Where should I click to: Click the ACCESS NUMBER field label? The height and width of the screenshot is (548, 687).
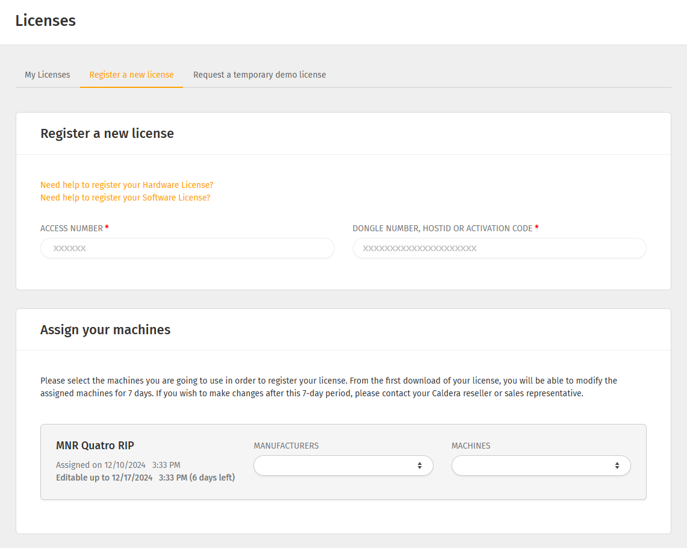tap(72, 228)
